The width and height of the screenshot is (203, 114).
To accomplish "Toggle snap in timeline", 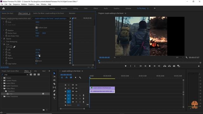I will point(66,78).
